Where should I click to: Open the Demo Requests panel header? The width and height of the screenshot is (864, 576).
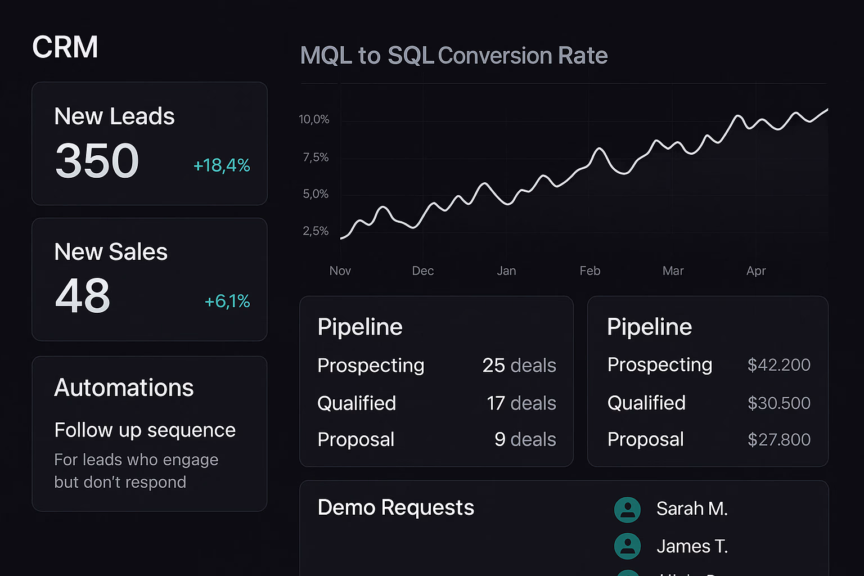[396, 507]
